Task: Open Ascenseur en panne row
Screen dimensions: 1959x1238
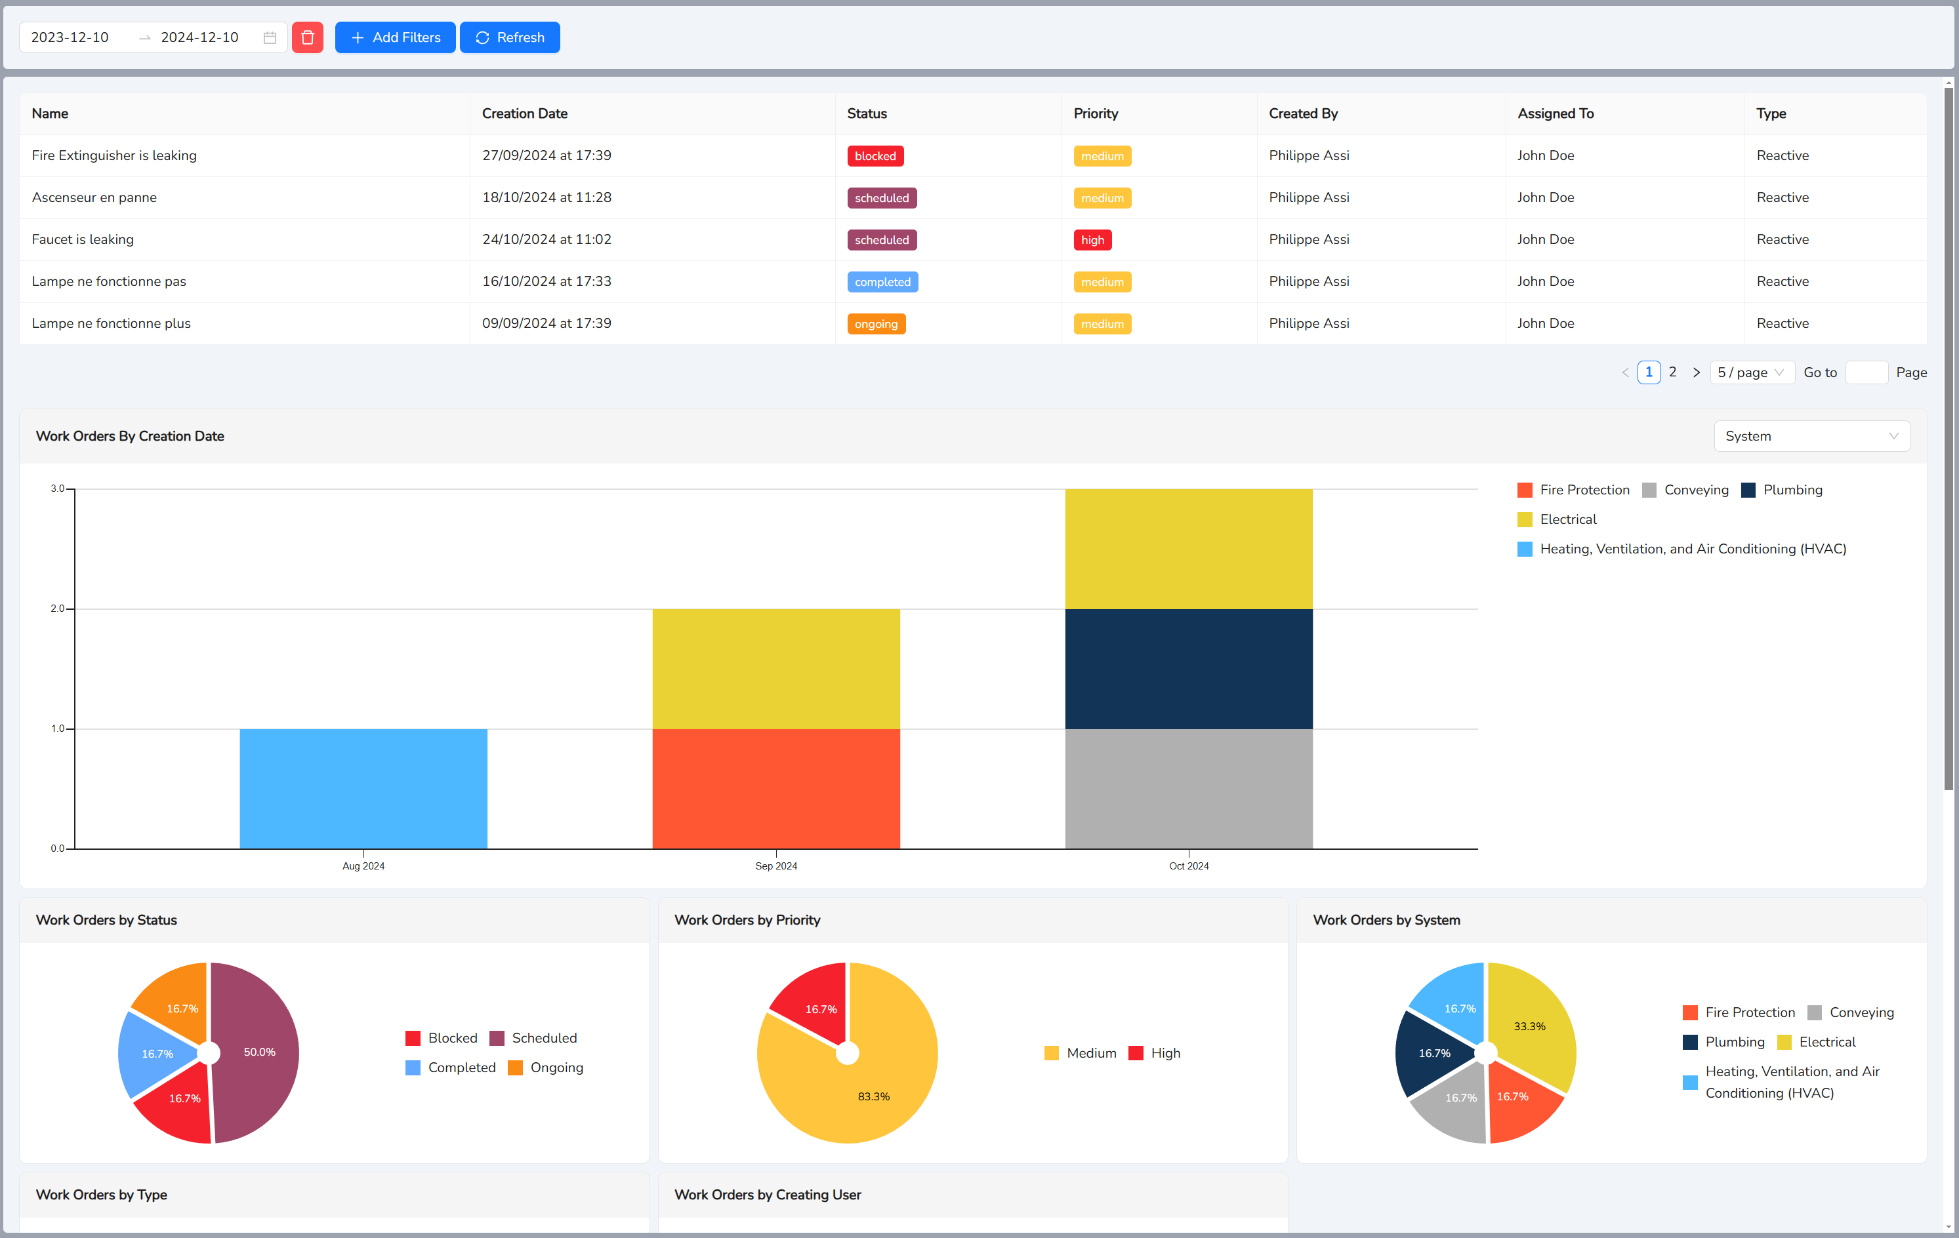Action: pyautogui.click(x=973, y=197)
